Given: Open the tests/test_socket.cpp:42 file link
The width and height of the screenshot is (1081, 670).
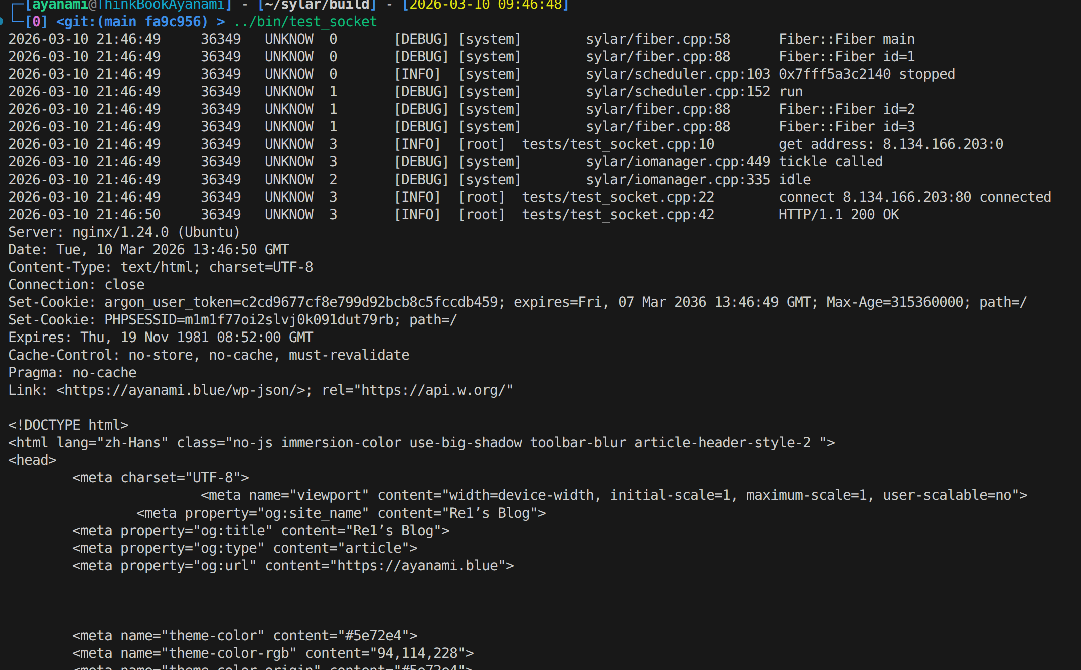Looking at the screenshot, I should pyautogui.click(x=617, y=215).
